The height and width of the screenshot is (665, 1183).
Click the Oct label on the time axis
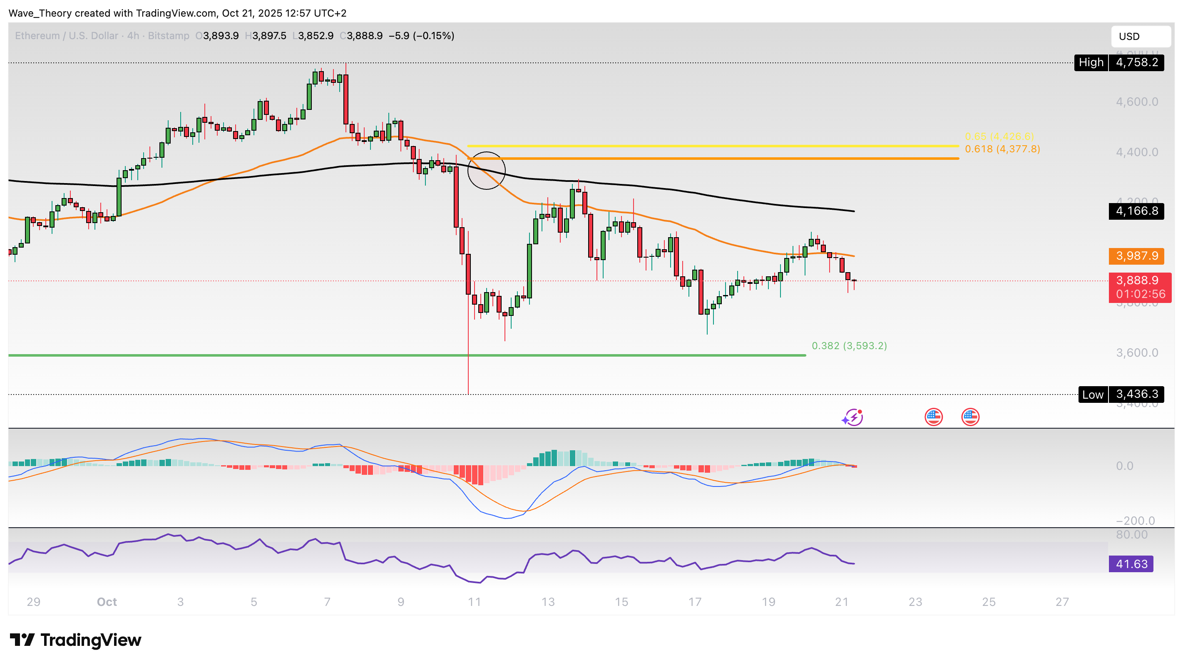107,602
